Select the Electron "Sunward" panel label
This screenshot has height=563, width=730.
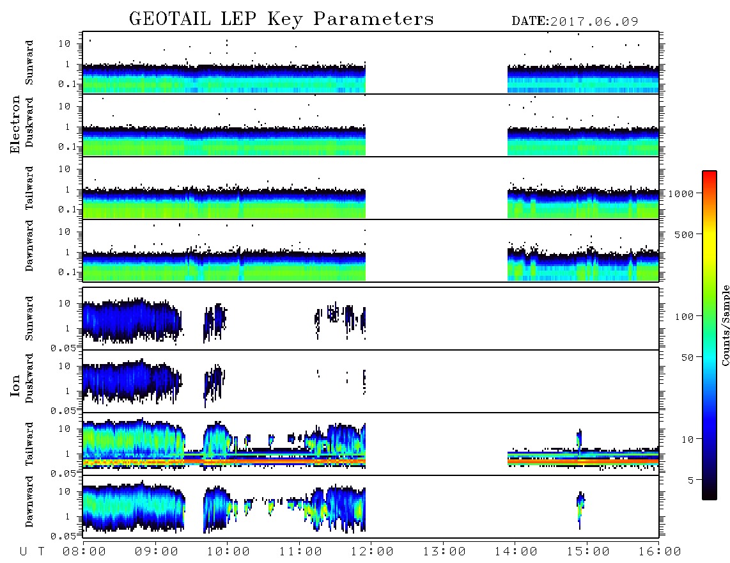click(x=29, y=63)
